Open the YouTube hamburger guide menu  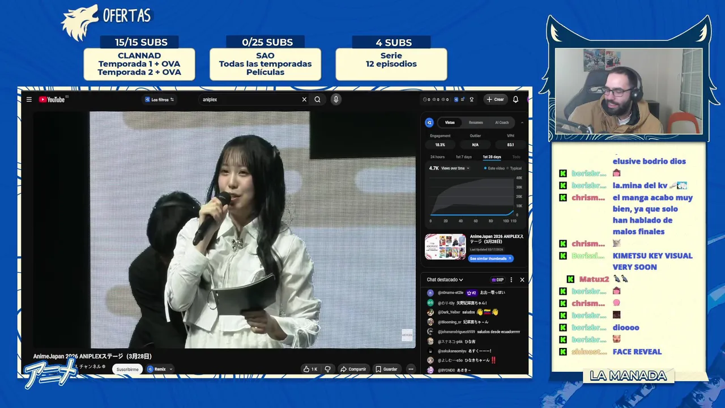pyautogui.click(x=29, y=100)
